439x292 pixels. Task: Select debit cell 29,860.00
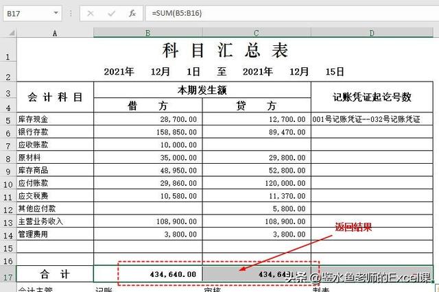tap(148, 183)
